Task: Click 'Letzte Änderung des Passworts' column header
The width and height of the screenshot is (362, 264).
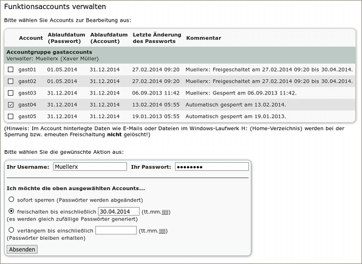Action: [x=157, y=38]
